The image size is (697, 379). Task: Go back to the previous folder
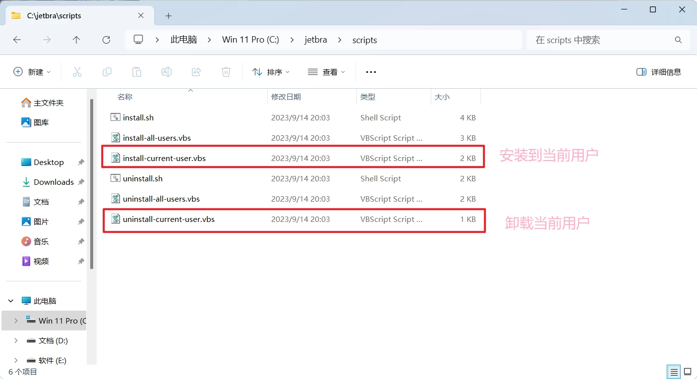[x=17, y=40]
